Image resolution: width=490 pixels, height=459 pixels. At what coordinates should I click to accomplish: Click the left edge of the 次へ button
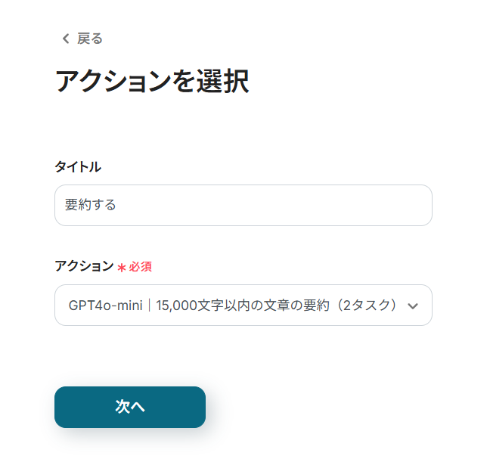click(x=64, y=407)
